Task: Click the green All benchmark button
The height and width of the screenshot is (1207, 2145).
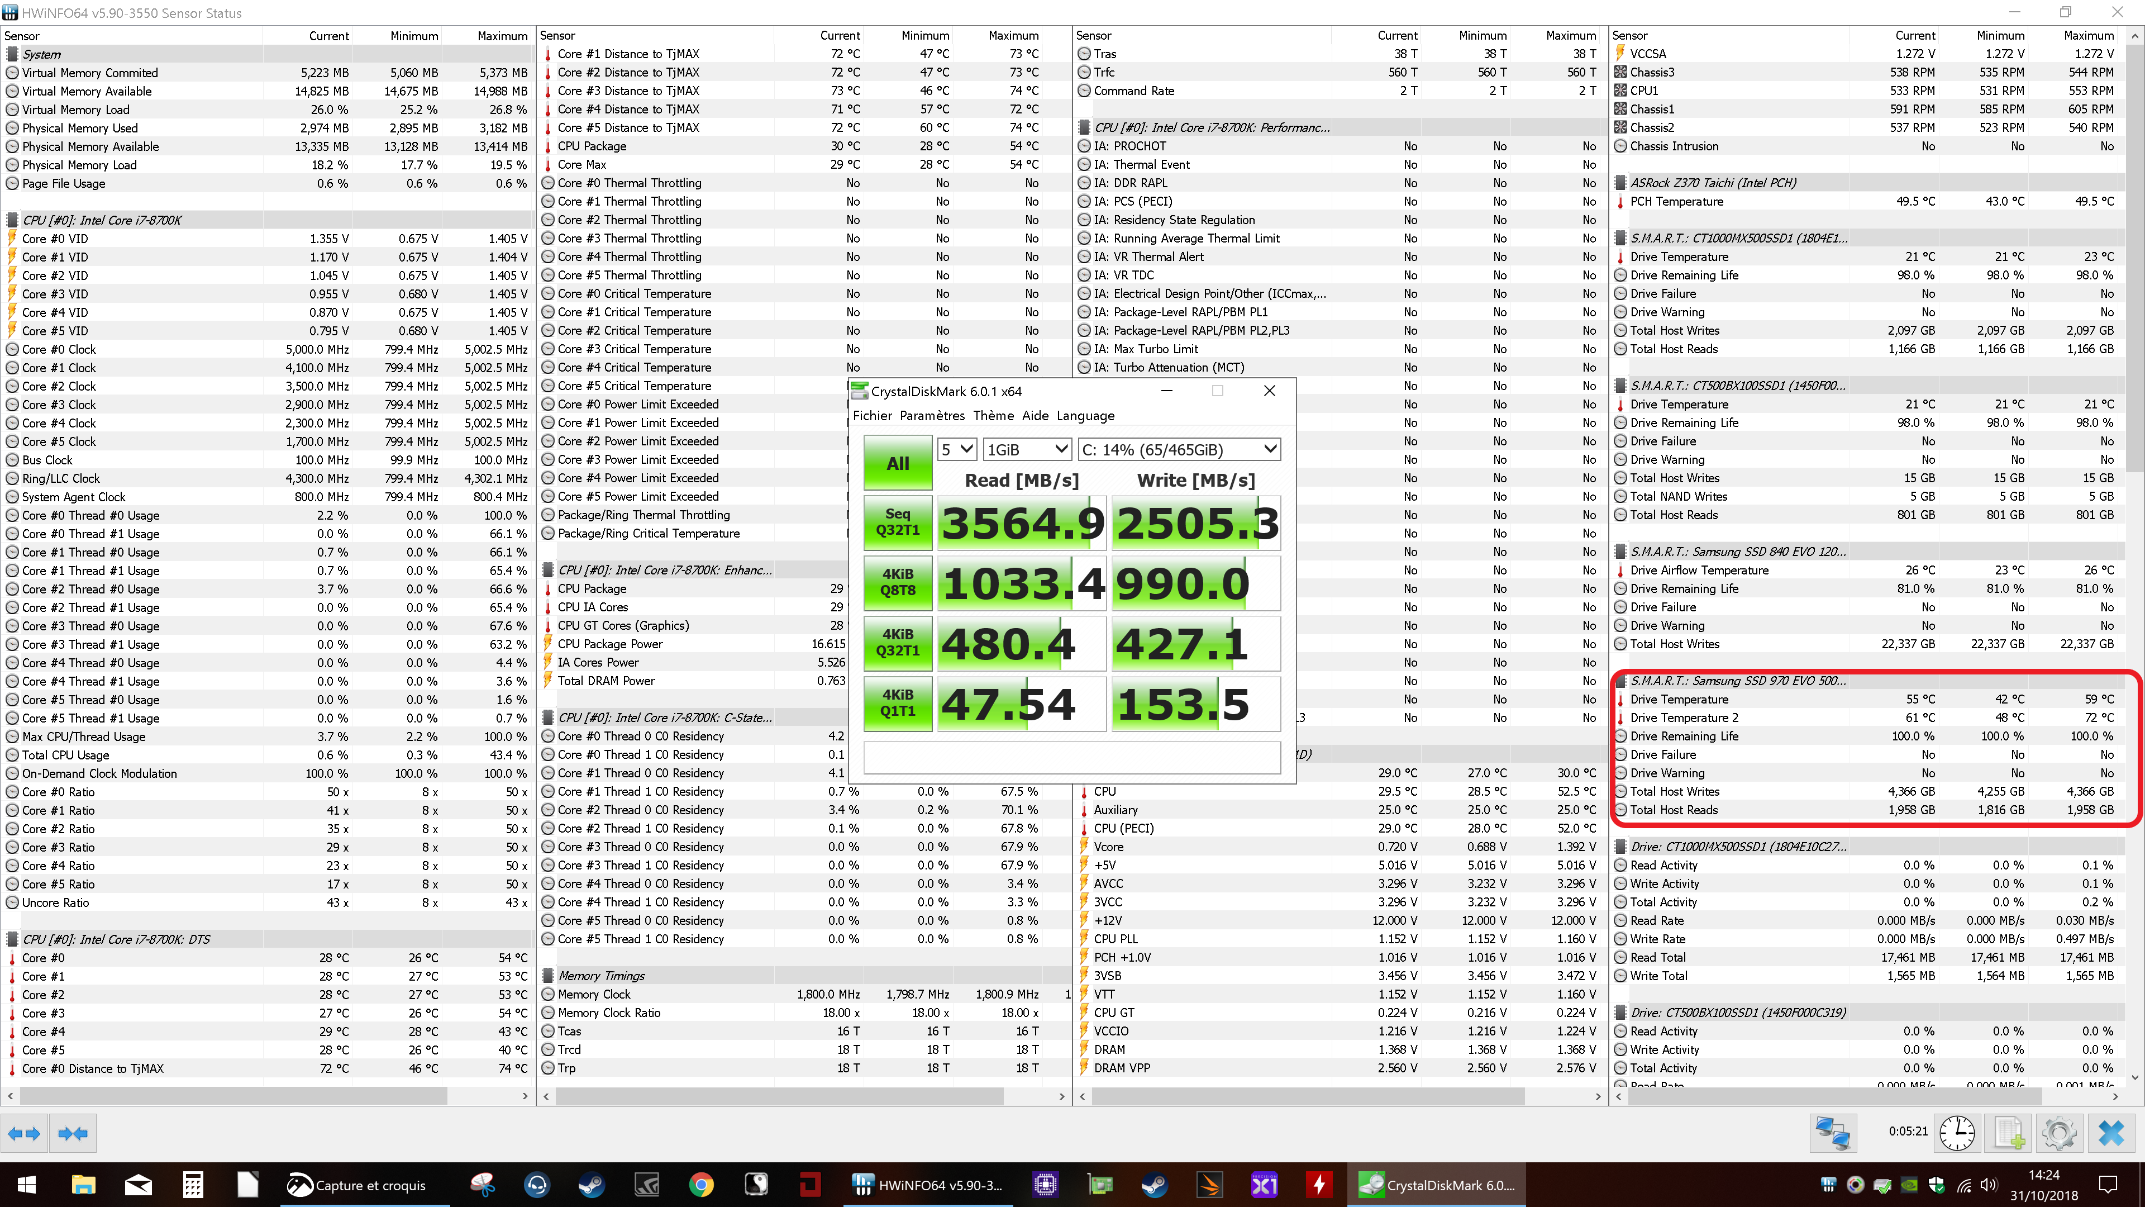Action: point(898,463)
